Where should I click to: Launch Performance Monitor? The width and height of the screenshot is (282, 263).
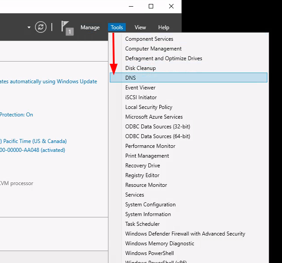(189, 146)
